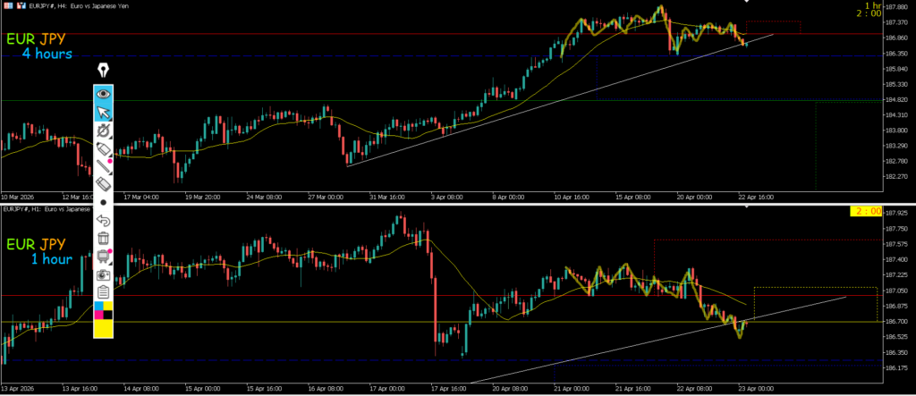Toggle the eye visibility button in drawing toolbar
This screenshot has width=916, height=396.
104,92
